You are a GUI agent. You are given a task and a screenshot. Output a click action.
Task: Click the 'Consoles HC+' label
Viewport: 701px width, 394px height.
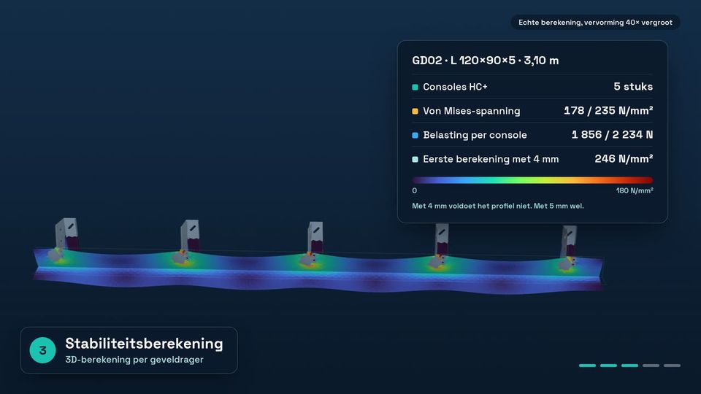pos(455,87)
